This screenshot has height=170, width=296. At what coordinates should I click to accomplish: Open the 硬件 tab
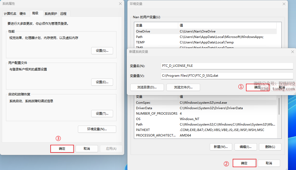tap(23, 14)
